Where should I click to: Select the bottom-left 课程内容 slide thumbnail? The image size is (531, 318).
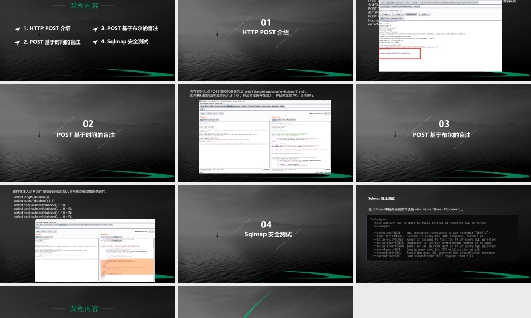pos(88,303)
